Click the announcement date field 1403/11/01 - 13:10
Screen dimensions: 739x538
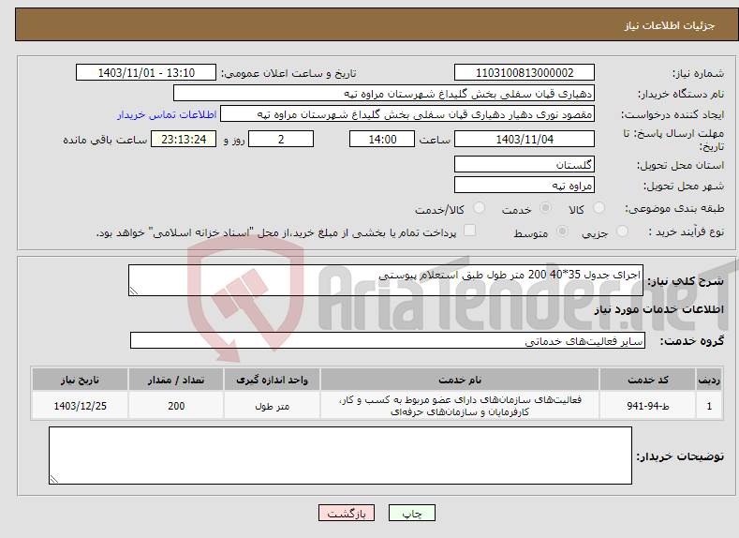point(146,72)
